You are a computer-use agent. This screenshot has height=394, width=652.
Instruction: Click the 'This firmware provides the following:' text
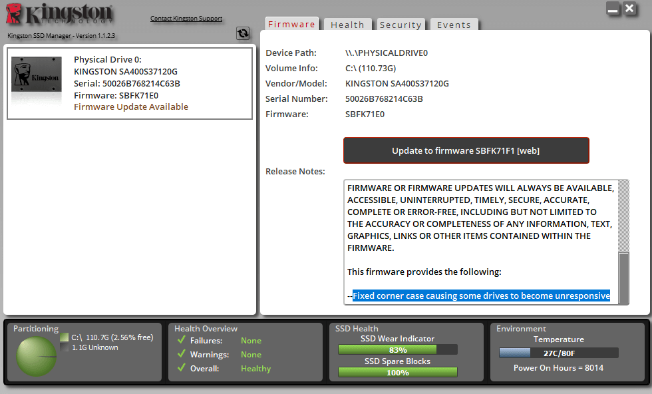click(424, 272)
